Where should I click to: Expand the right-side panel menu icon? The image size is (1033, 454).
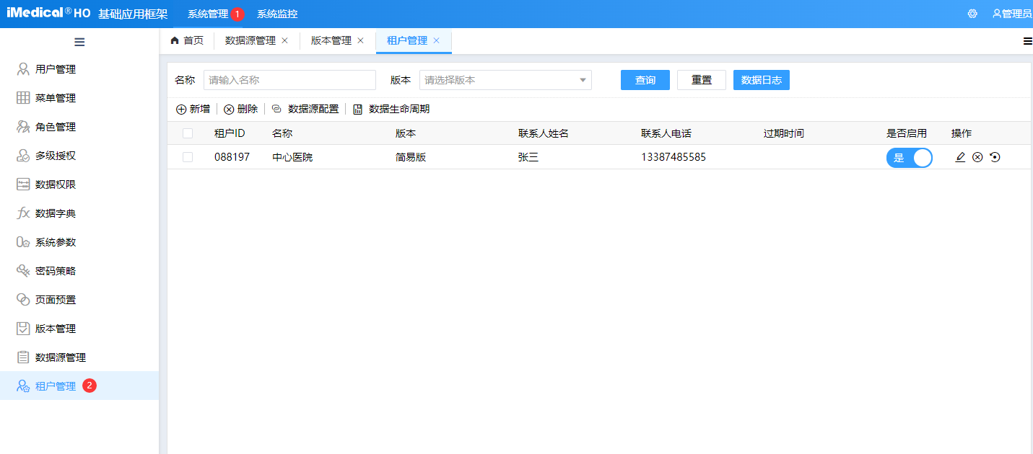(1027, 41)
